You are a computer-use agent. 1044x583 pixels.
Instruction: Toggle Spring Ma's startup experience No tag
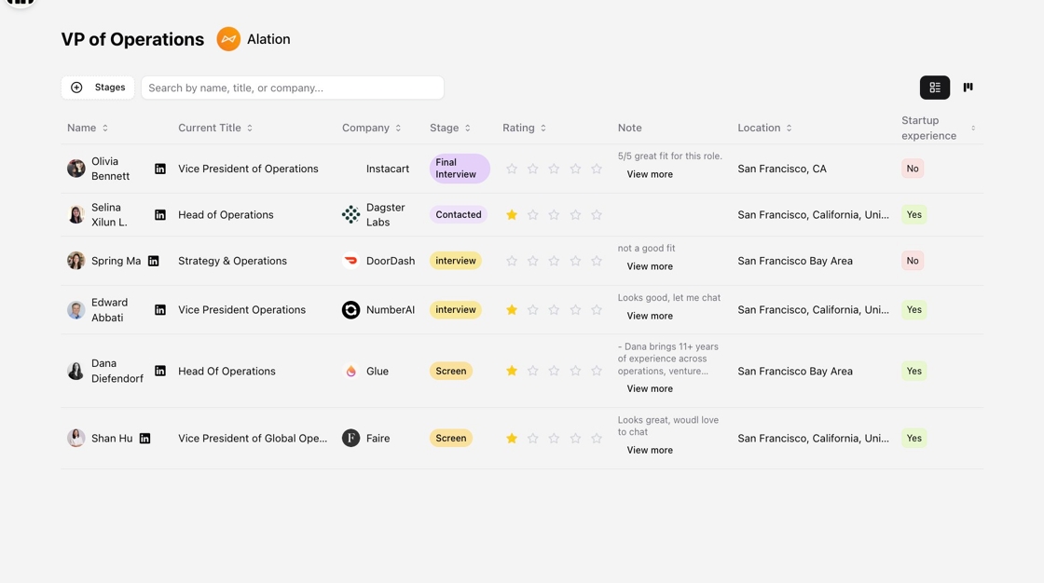coord(913,261)
